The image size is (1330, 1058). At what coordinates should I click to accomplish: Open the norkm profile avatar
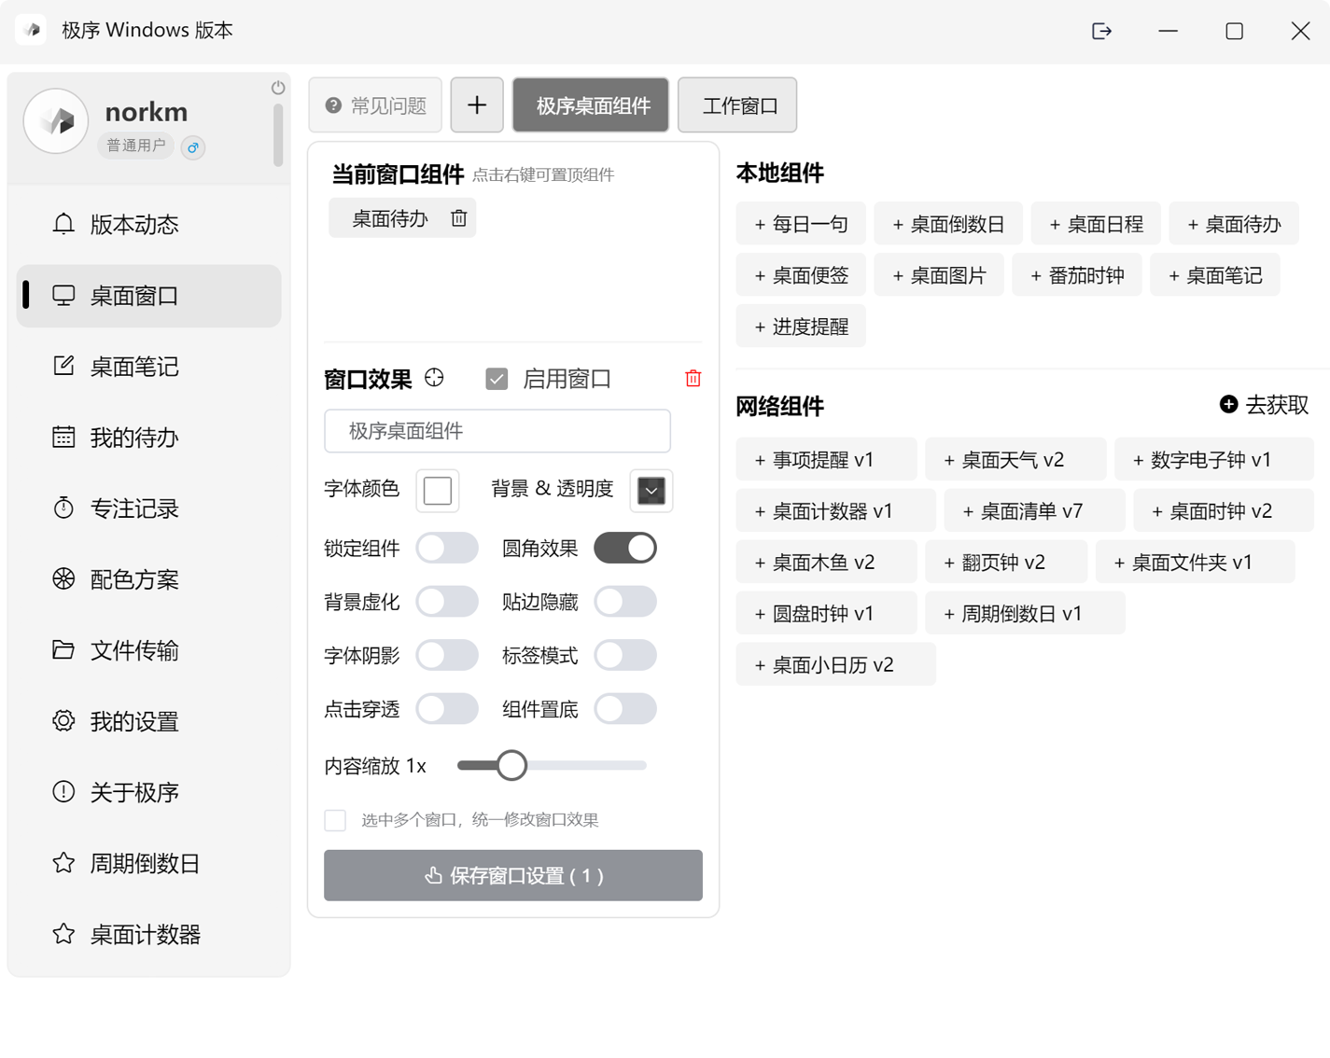(x=56, y=120)
